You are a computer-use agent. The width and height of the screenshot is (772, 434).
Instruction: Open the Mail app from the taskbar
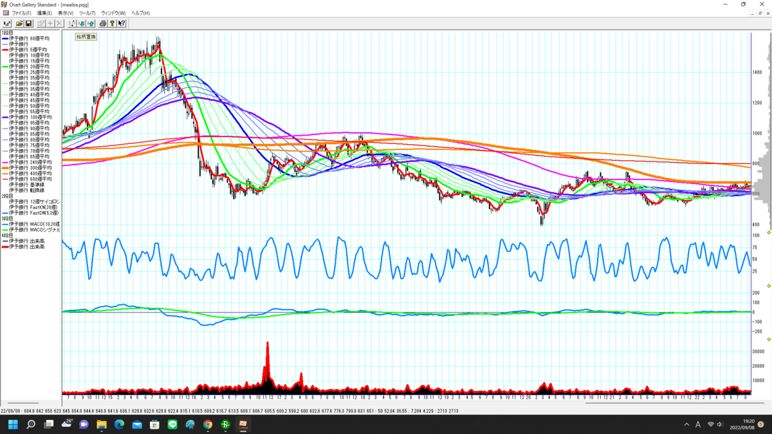(x=137, y=424)
